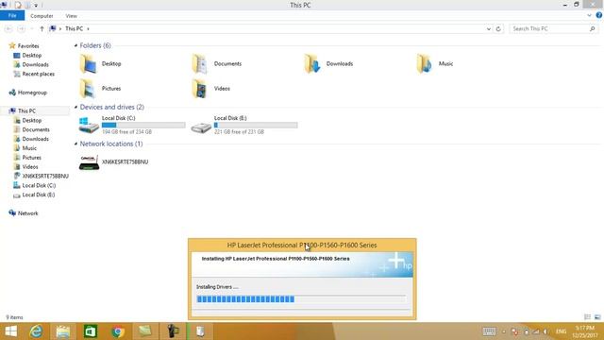Go up one level with up arrow

pyautogui.click(x=42, y=29)
